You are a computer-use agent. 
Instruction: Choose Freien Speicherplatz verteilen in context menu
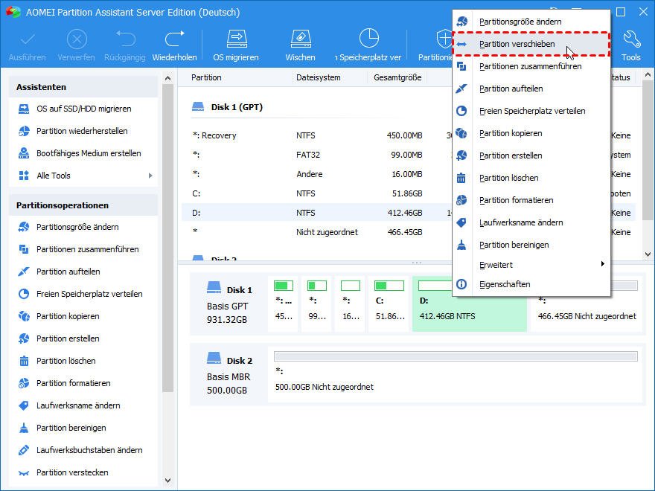[531, 111]
